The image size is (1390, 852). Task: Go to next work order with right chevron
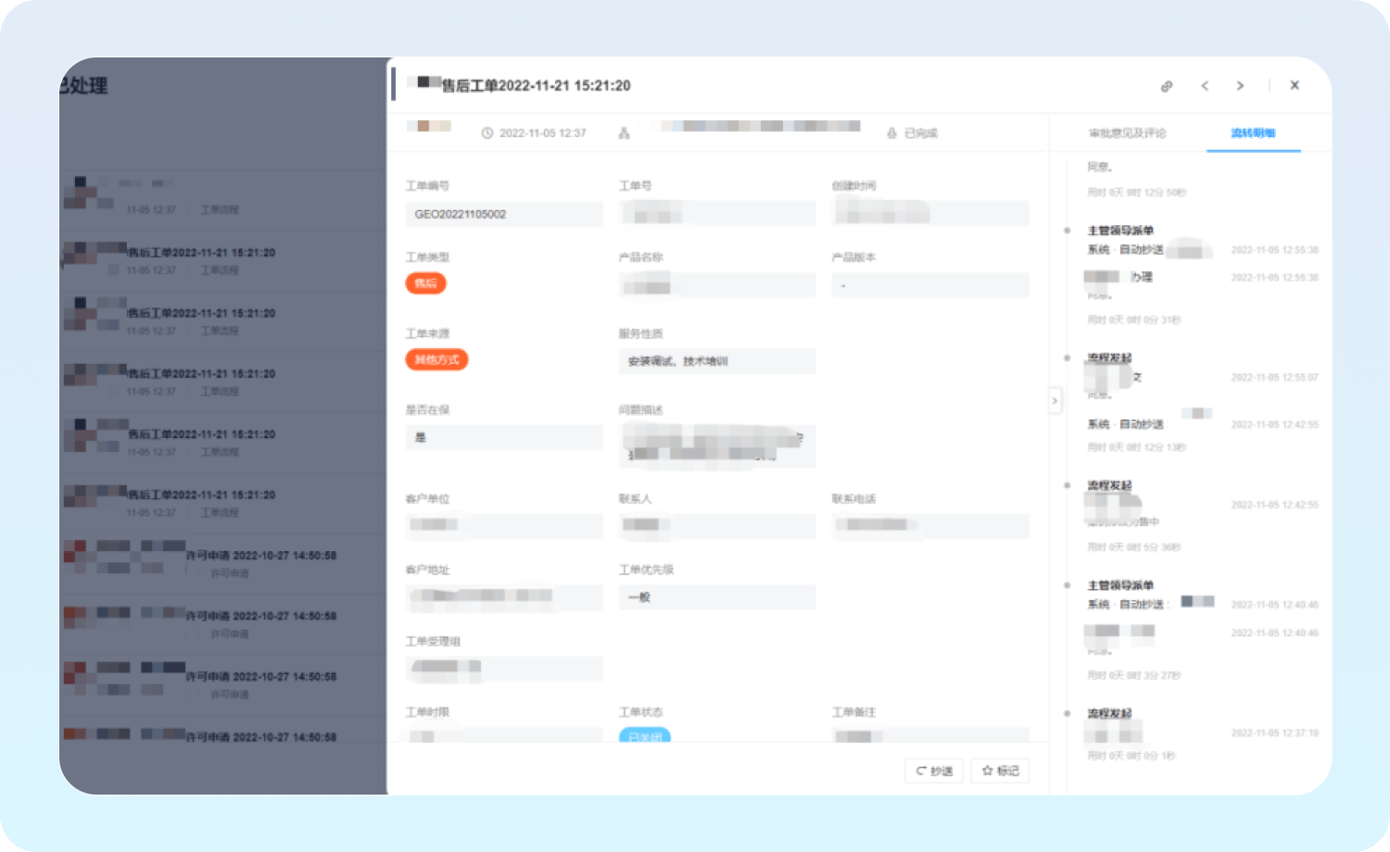click(x=1240, y=86)
